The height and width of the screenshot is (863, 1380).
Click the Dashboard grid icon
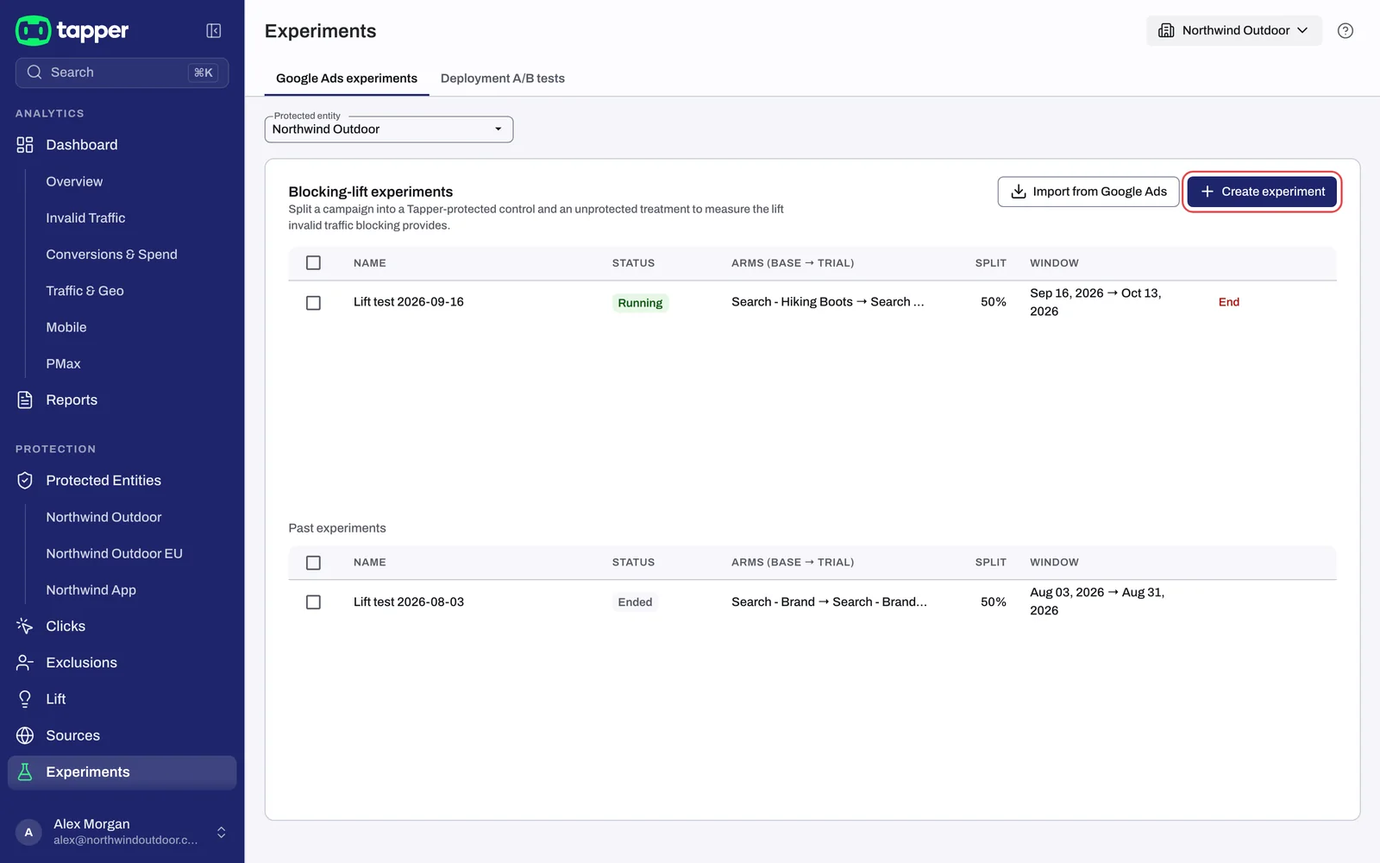25,145
